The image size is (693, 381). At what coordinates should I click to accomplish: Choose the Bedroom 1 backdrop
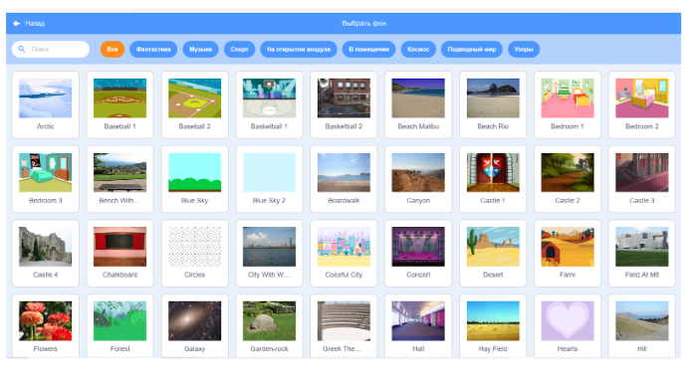(x=568, y=104)
